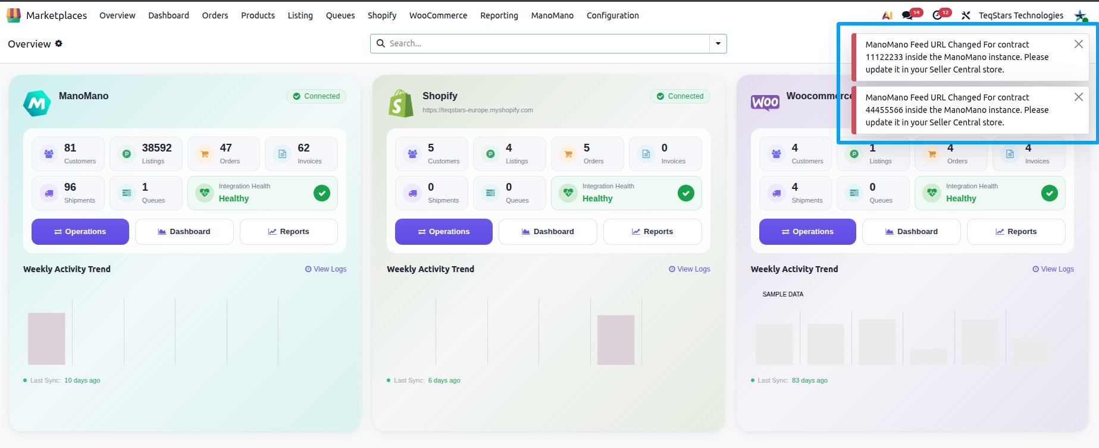1099x448 pixels.
Task: Open the Marketplaces app home icon
Action: tap(13, 15)
